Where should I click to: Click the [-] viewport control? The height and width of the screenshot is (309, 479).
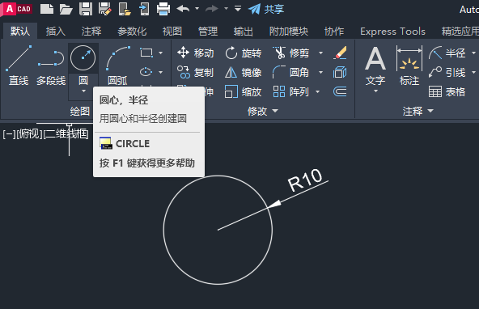[x=9, y=134]
